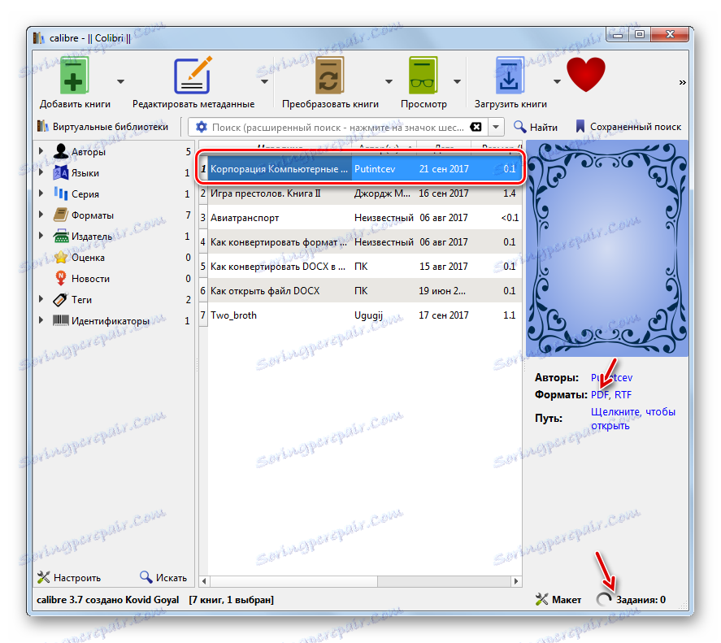Click the red heart donate icon
The image size is (721, 643).
pos(585,74)
